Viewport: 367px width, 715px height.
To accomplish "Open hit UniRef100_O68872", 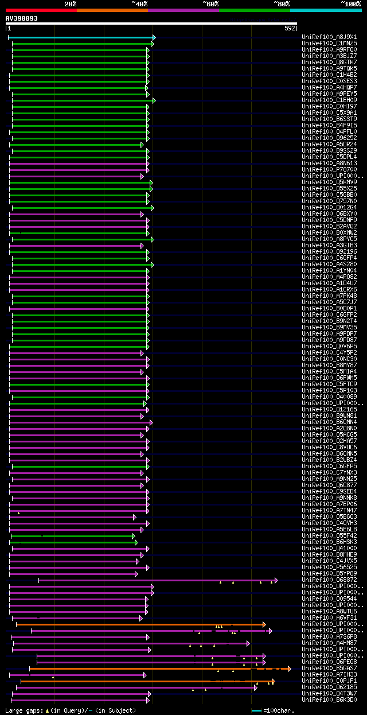I will tap(329, 580).
